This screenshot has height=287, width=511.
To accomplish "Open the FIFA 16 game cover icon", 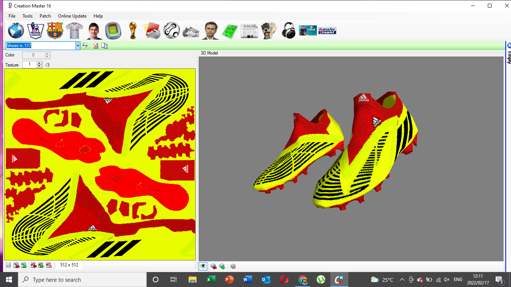I will click(x=308, y=31).
